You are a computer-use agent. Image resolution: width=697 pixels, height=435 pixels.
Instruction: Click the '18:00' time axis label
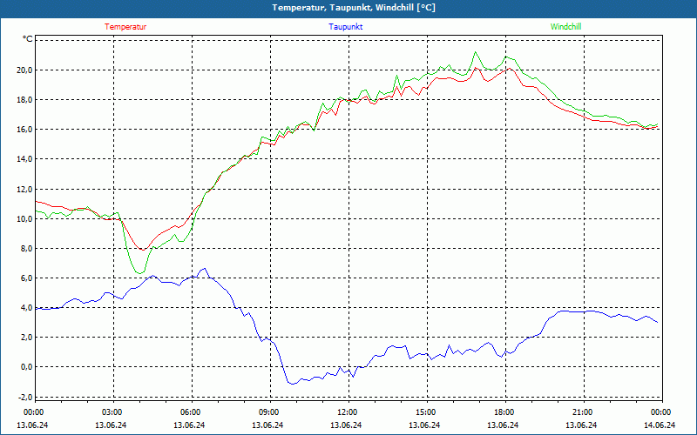504,412
